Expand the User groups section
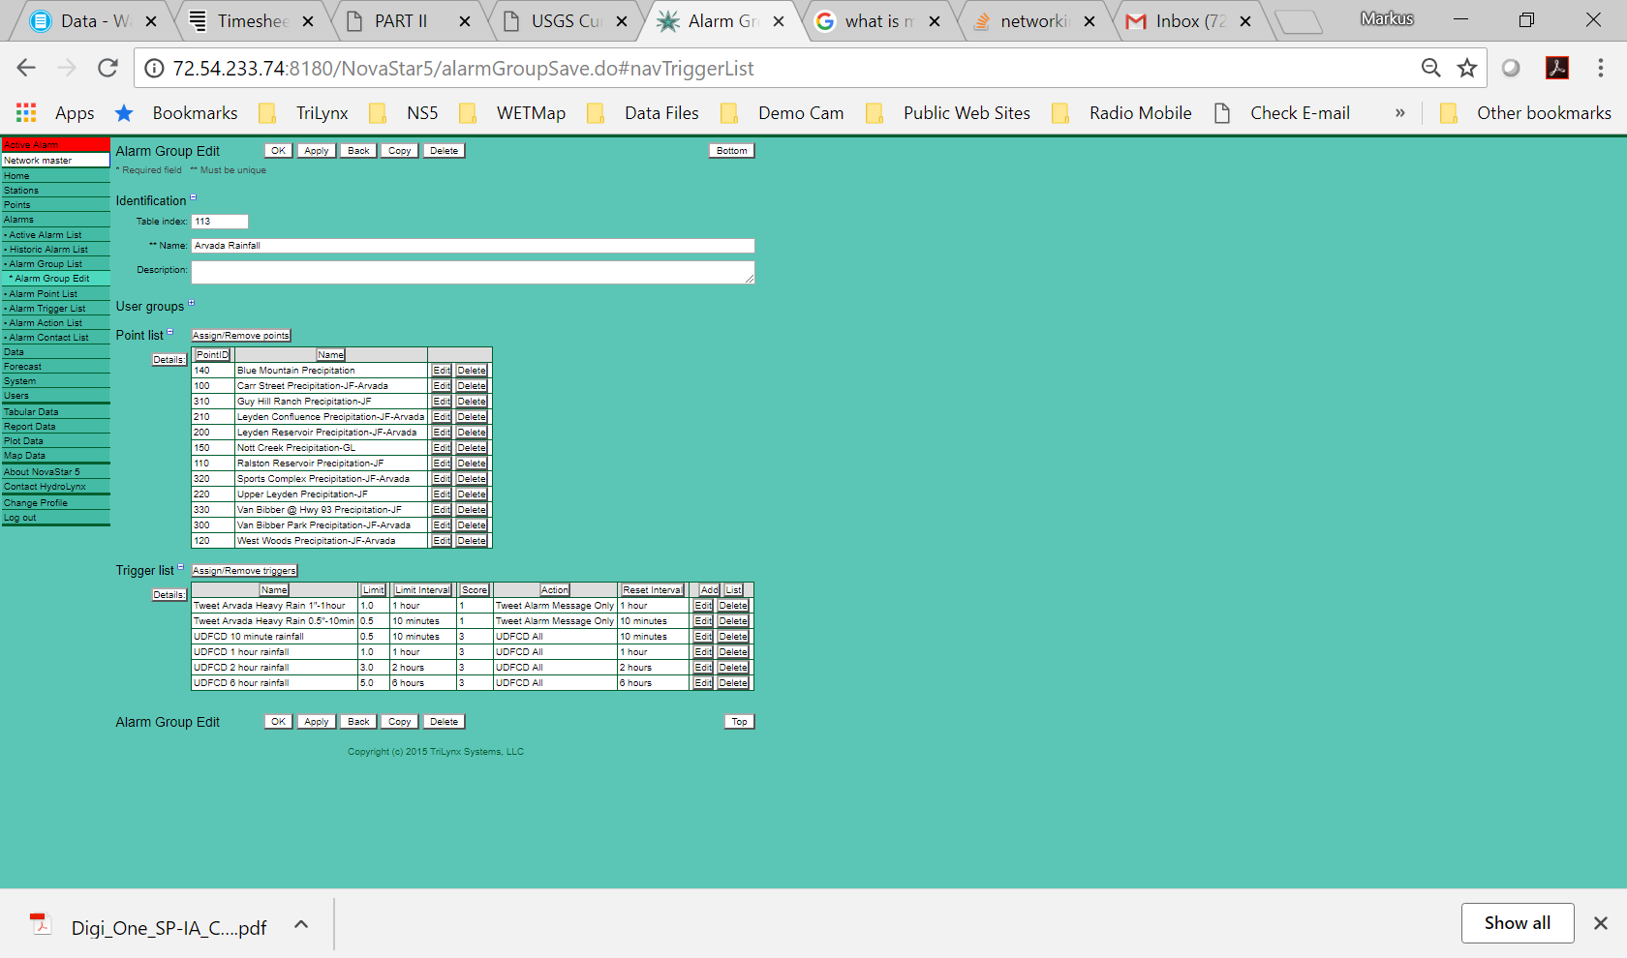 192,303
